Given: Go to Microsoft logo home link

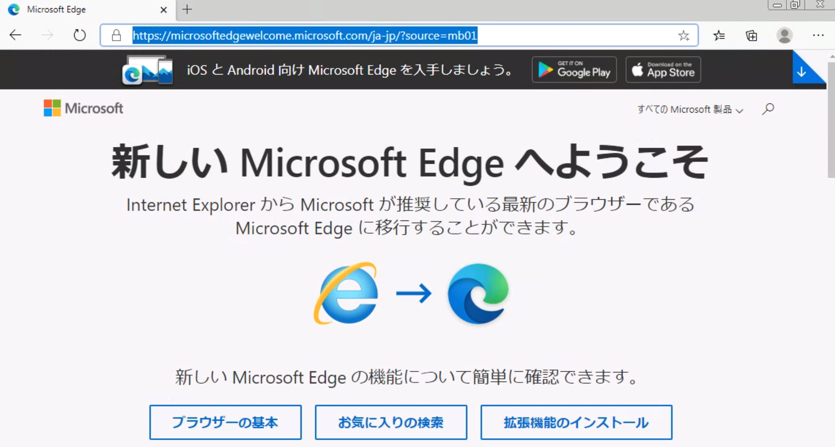Looking at the screenshot, I should [x=83, y=108].
